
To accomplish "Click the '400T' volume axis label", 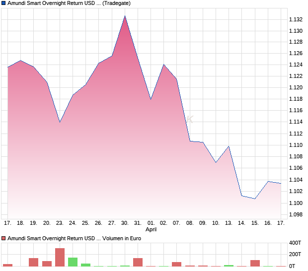I will point(295,243).
